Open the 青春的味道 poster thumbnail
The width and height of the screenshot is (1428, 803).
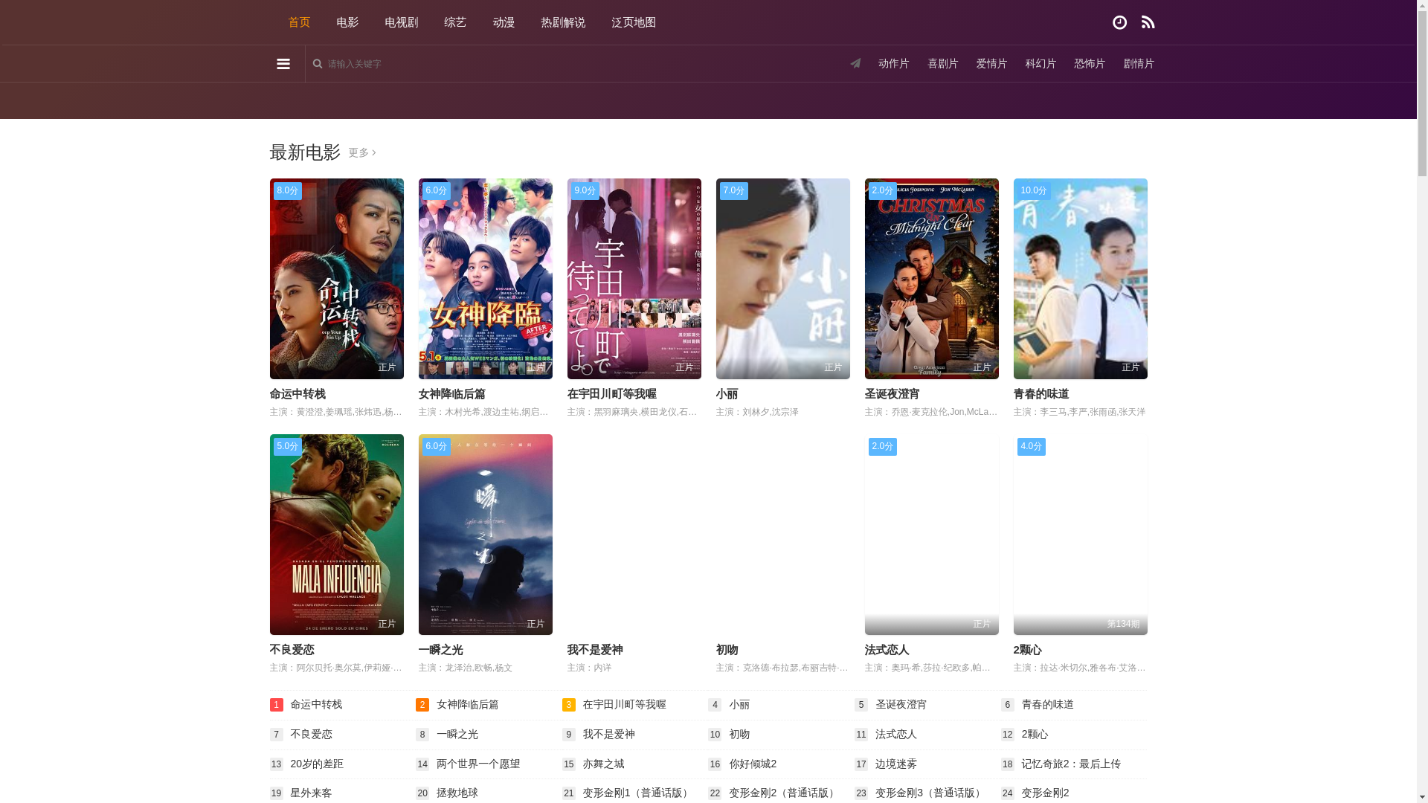click(1081, 279)
